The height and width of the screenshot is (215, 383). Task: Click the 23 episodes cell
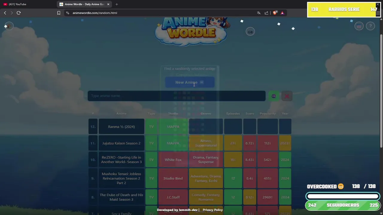pos(233,143)
